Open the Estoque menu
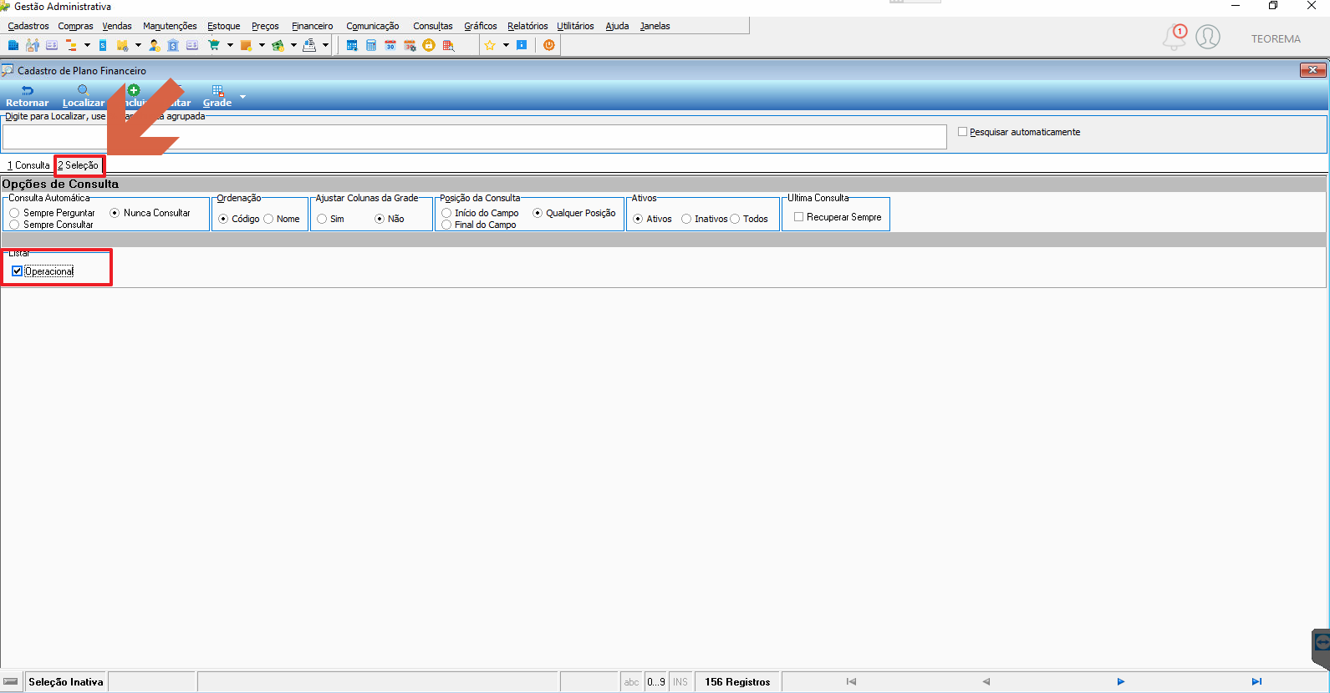The height and width of the screenshot is (693, 1330). point(223,26)
